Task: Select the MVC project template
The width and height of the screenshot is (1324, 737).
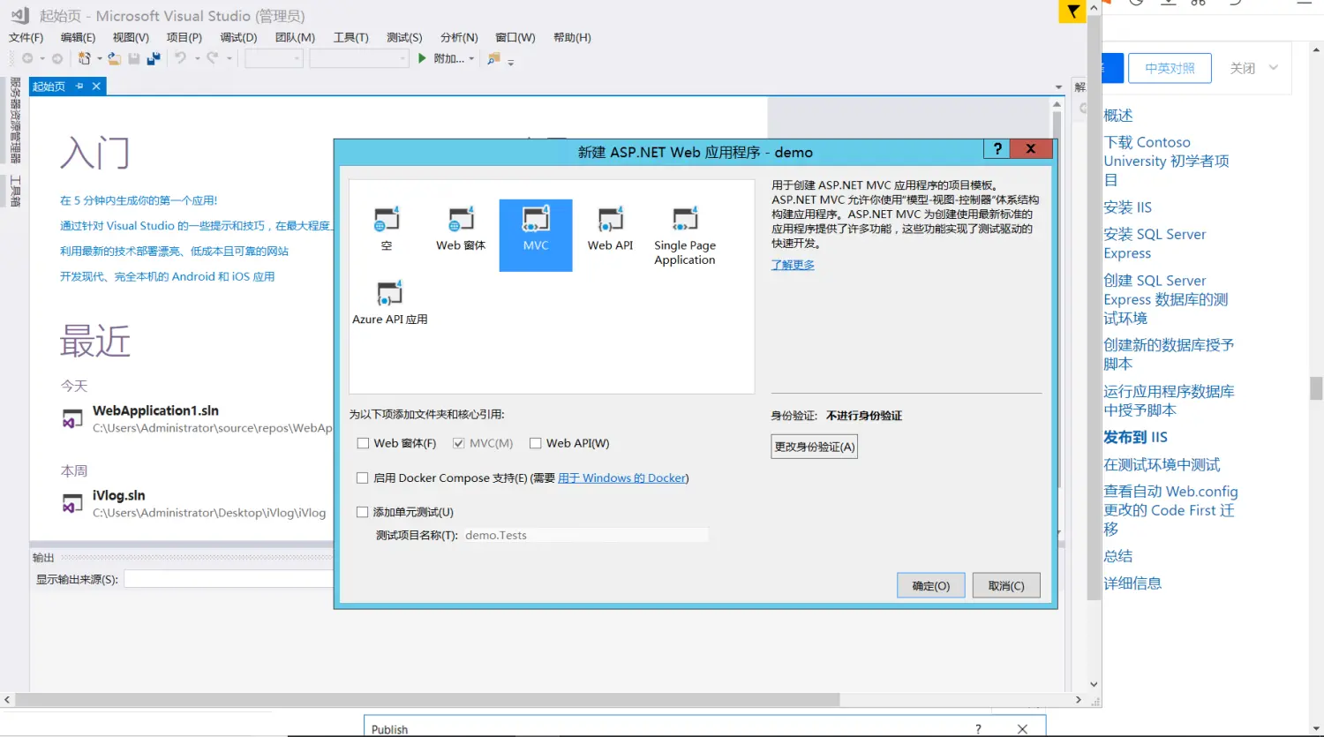Action: [536, 235]
